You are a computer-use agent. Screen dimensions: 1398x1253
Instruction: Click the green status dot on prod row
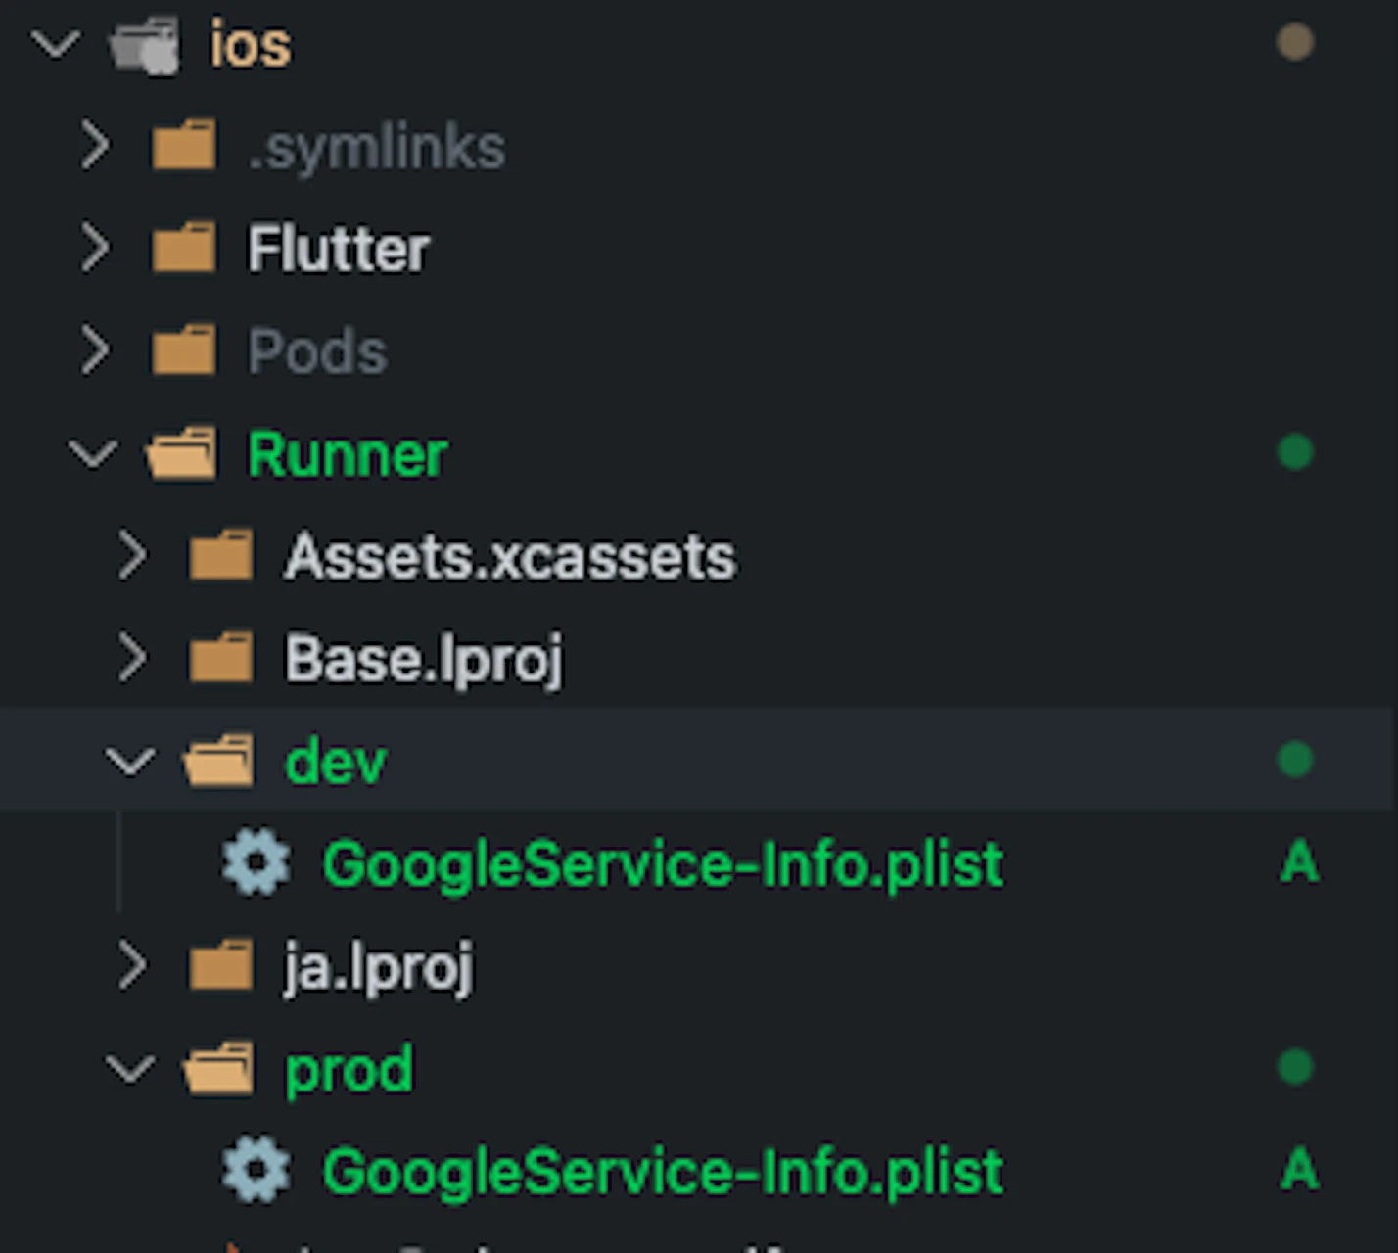click(x=1295, y=1067)
